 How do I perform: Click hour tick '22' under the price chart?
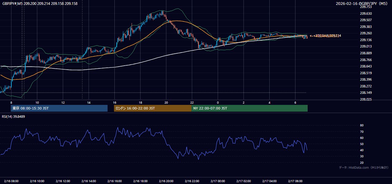click(x=192, y=102)
